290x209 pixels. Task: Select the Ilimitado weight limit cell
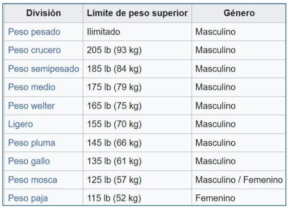pos(137,32)
